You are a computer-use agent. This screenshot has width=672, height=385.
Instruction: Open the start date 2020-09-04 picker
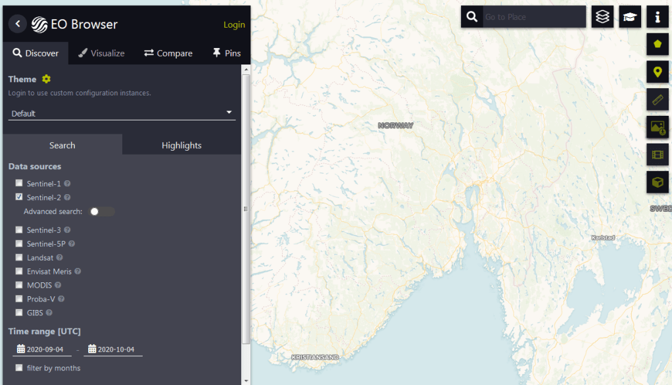pos(41,349)
